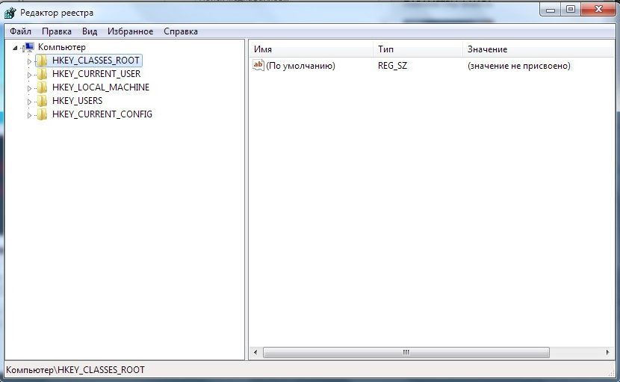Screen dimensions: 620x382
Task: Click the HKEY_CURRENT_CONFIG folder icon
Action: [x=42, y=114]
